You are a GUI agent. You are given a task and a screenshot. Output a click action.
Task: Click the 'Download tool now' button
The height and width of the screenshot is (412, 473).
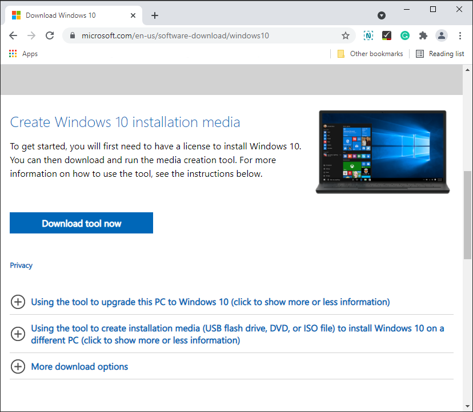pos(81,223)
